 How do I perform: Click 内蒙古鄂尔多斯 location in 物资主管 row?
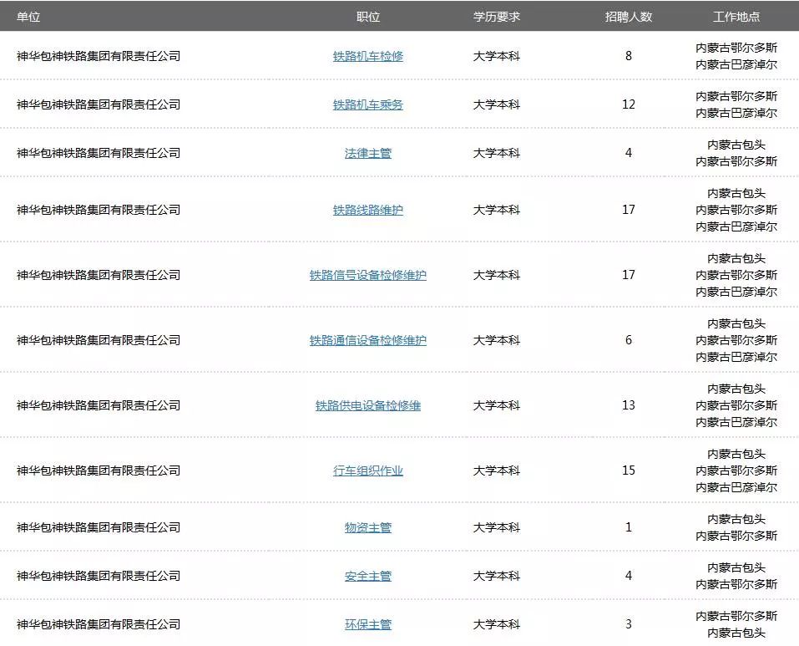[736, 536]
